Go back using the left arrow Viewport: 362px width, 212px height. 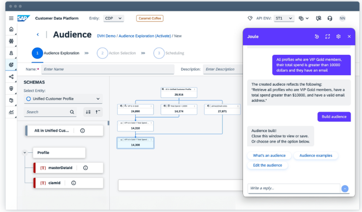point(38,35)
